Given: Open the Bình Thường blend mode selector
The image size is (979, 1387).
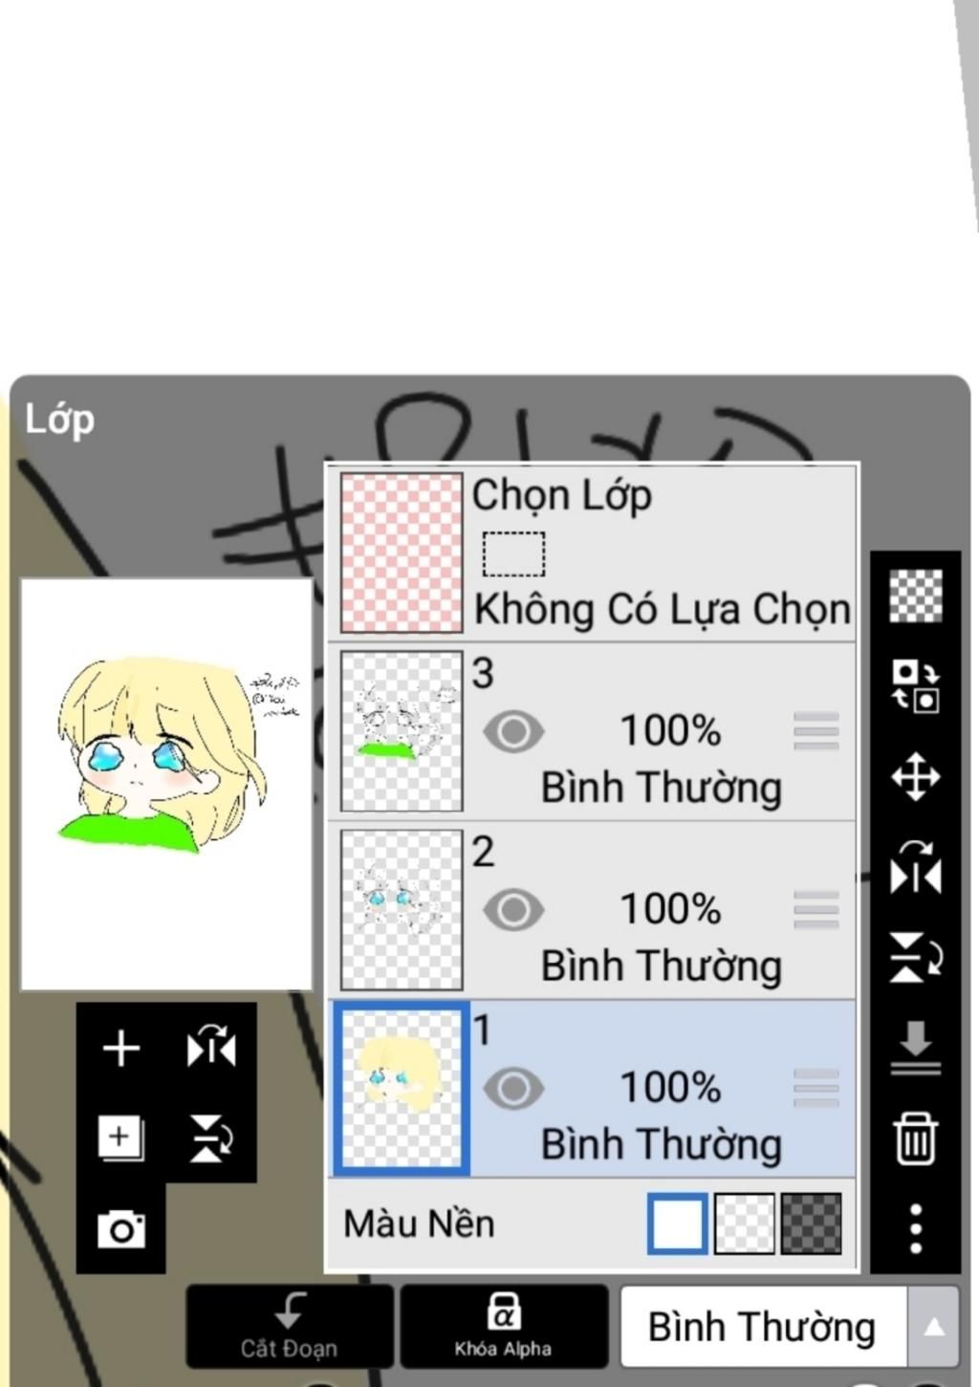Looking at the screenshot, I should [763, 1327].
